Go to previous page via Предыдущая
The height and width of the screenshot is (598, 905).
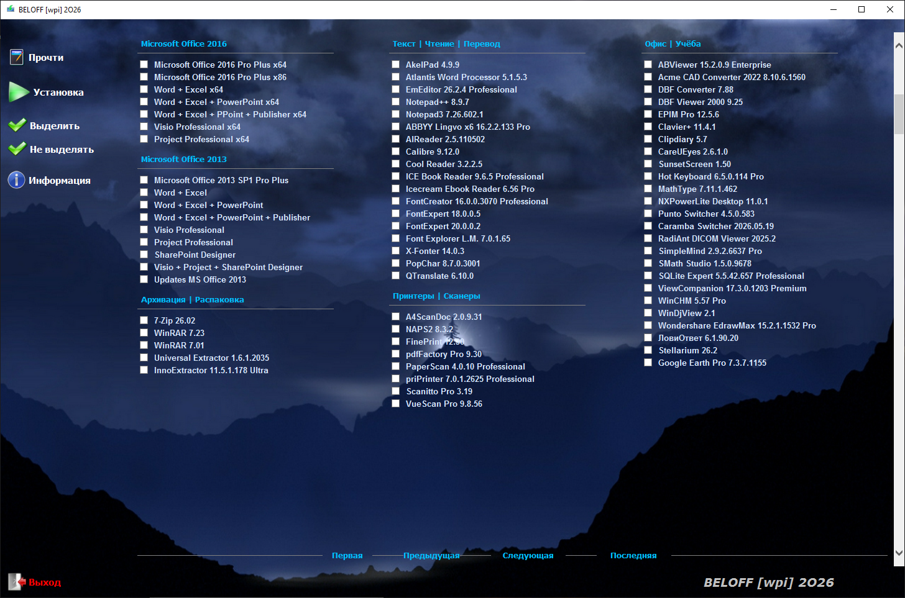click(x=431, y=556)
